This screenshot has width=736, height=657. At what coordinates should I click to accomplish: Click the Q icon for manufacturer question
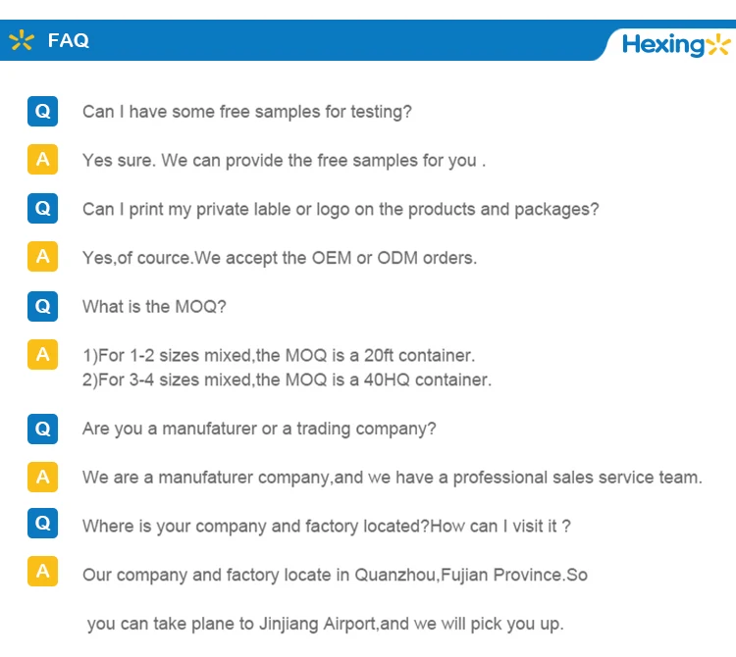pyautogui.click(x=42, y=429)
